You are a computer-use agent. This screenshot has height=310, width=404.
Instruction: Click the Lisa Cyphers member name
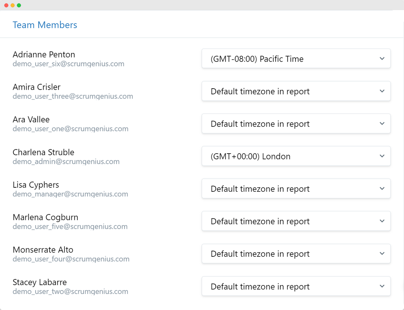click(36, 185)
